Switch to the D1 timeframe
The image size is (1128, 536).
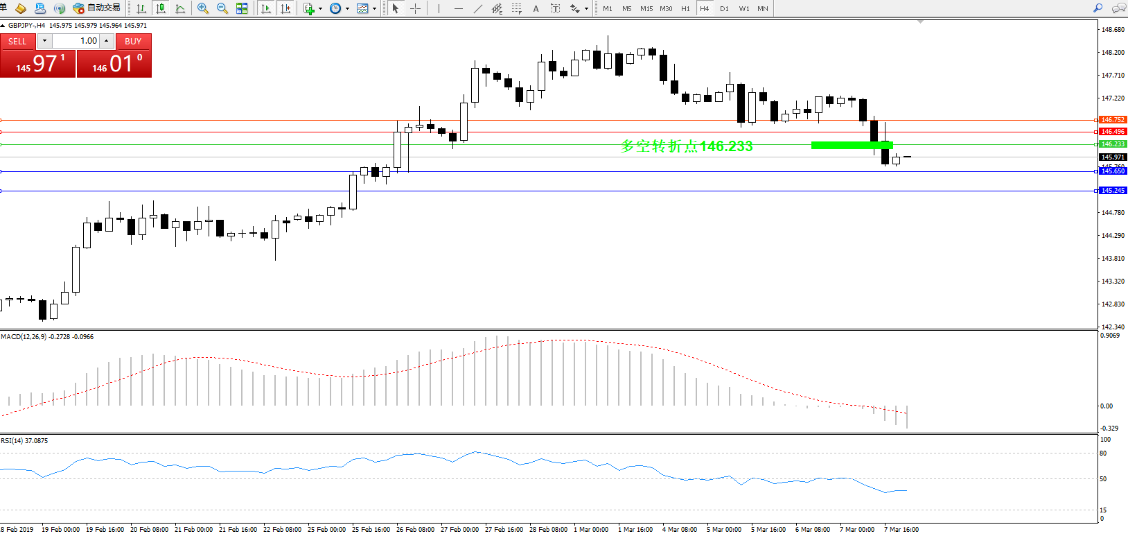724,8
